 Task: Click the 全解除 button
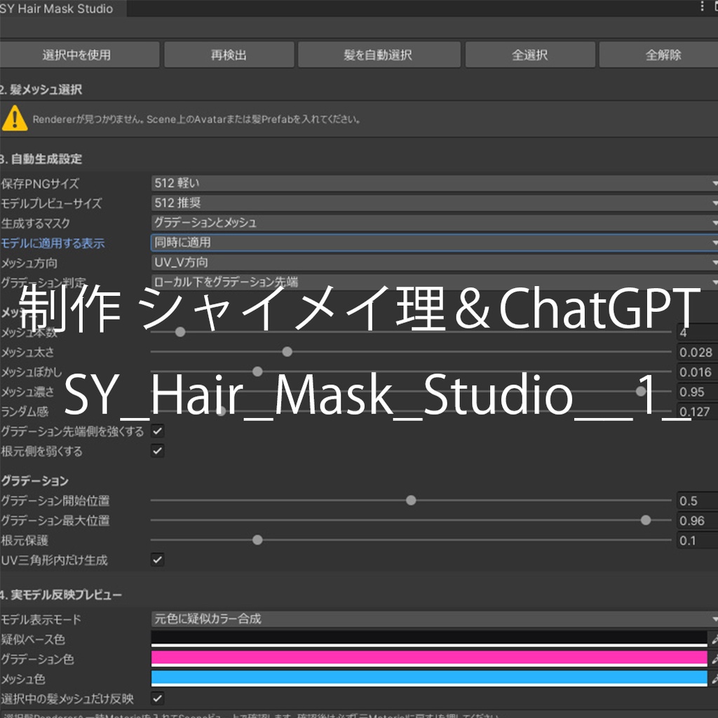(x=659, y=55)
